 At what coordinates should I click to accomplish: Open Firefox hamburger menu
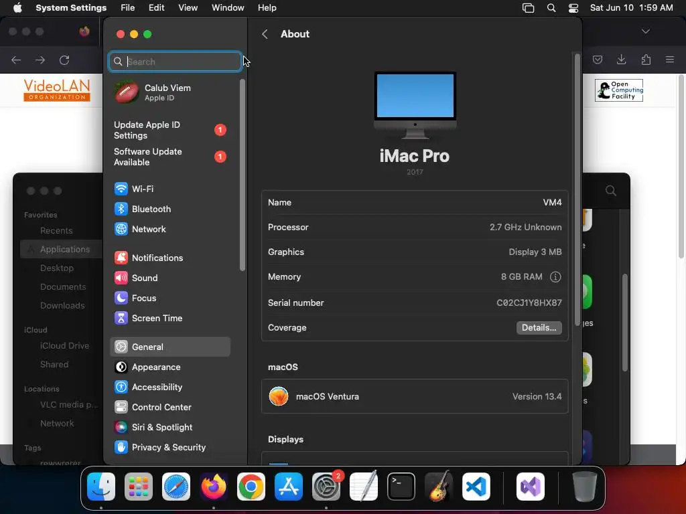click(x=670, y=60)
